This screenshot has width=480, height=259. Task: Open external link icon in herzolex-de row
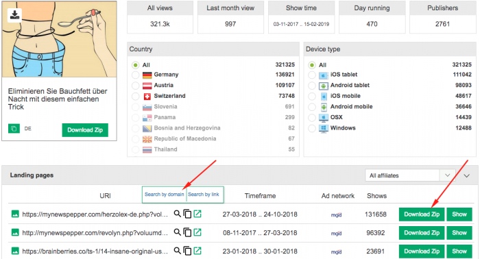tap(197, 214)
